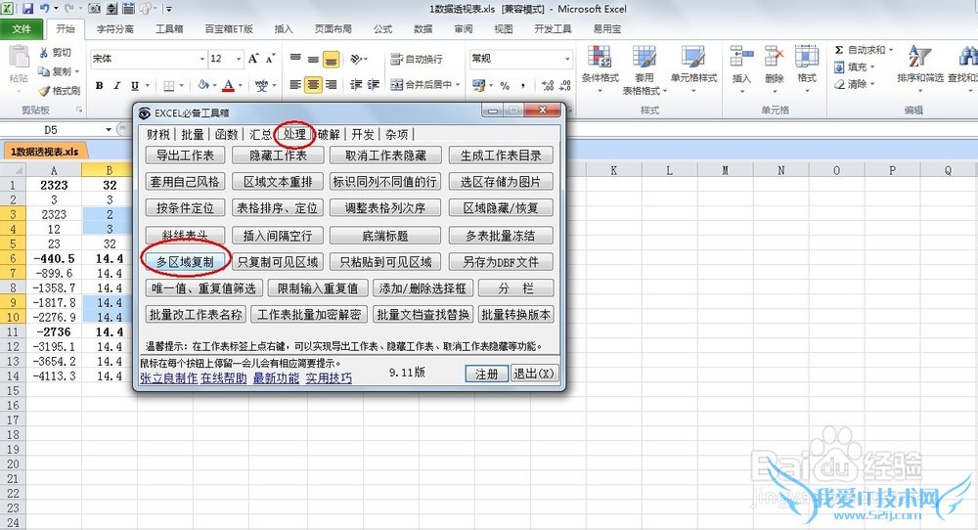
Task: Click the 注册 button
Action: pos(486,374)
